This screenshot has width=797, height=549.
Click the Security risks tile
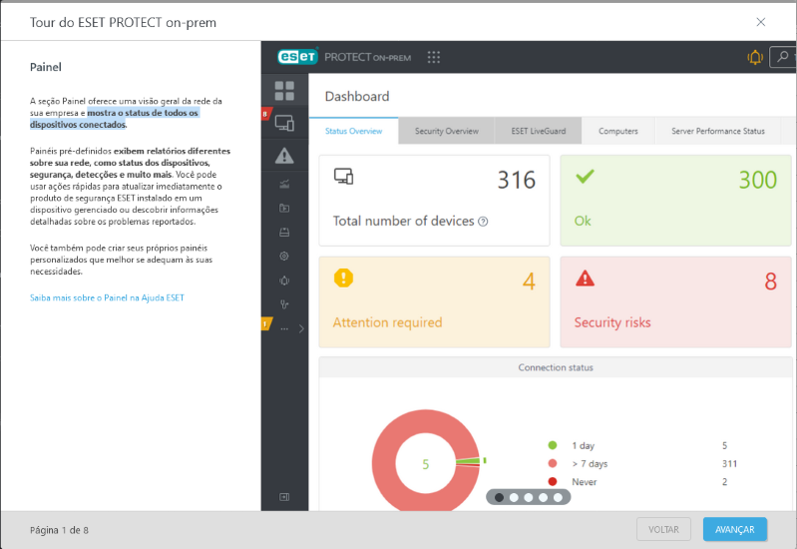(675, 301)
